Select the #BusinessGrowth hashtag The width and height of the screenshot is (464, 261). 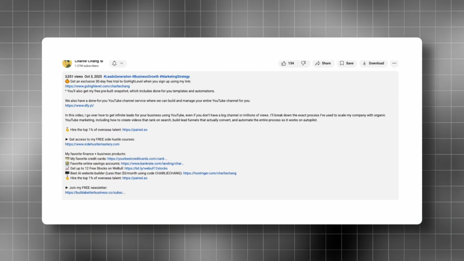(145, 76)
